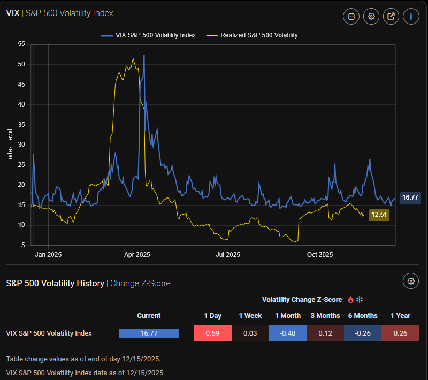Click the fire icon next to Z-Score

[x=350, y=299]
